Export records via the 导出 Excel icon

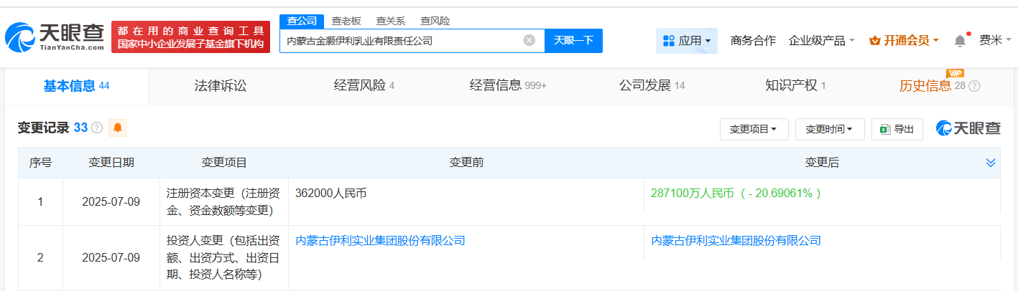[897, 129]
